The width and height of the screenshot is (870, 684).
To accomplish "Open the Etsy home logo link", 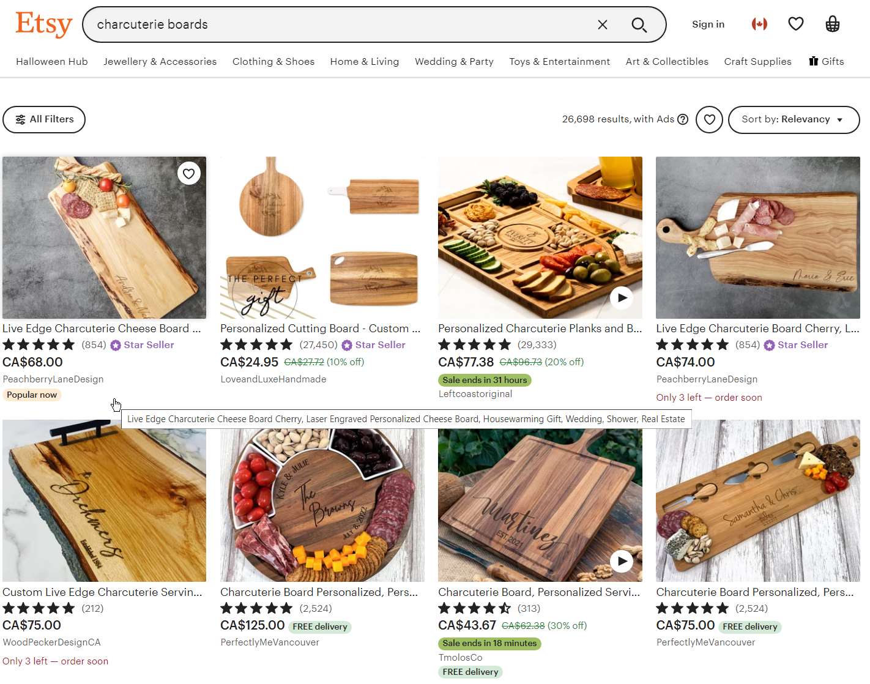I will point(44,24).
